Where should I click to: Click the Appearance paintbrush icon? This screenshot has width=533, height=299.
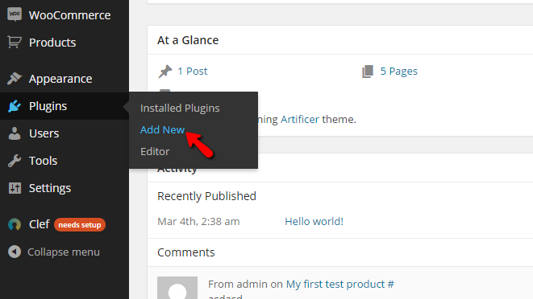pyautogui.click(x=15, y=78)
